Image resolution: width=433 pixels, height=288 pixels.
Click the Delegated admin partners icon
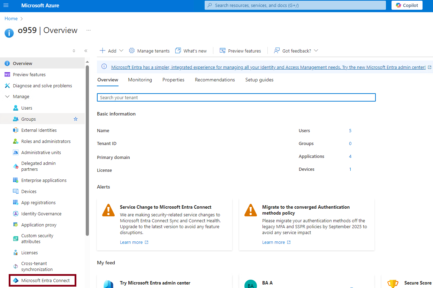coord(16,166)
